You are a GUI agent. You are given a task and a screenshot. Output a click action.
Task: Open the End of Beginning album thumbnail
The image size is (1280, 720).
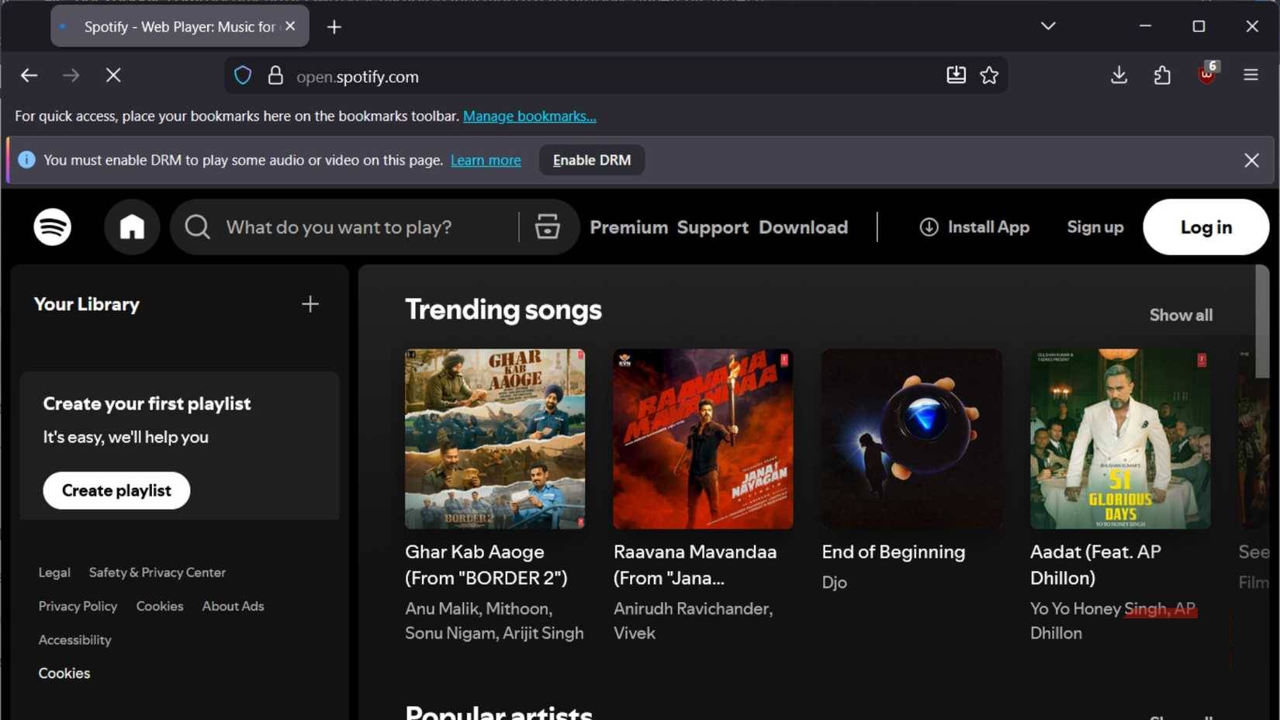coord(911,438)
